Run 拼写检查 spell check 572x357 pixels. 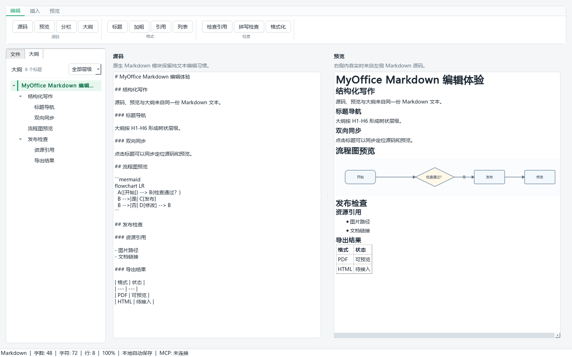[x=249, y=27]
